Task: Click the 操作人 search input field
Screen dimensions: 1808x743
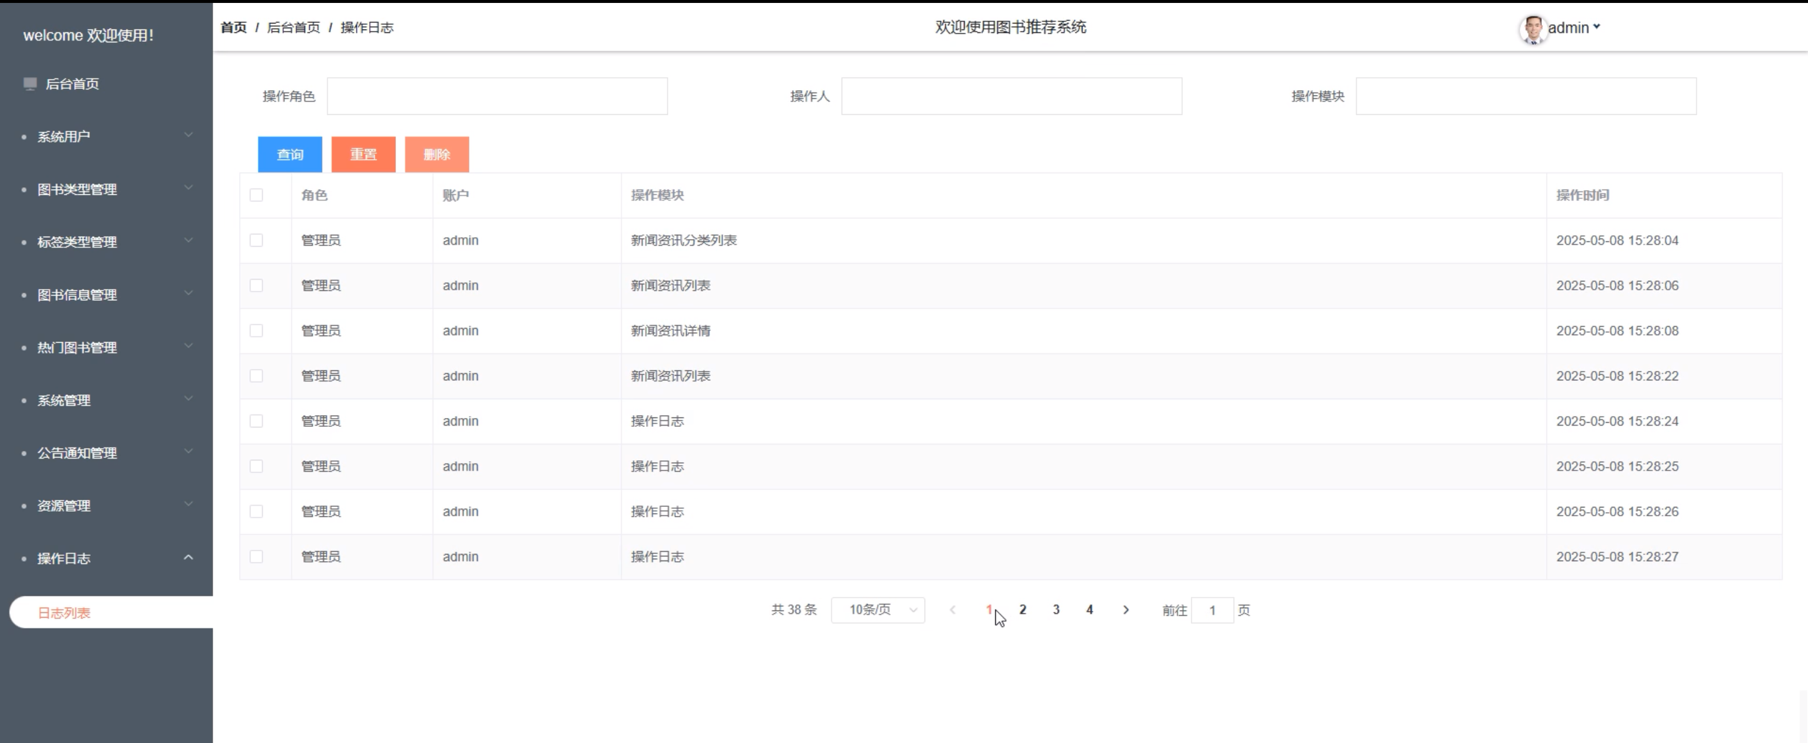Action: pyautogui.click(x=1011, y=96)
